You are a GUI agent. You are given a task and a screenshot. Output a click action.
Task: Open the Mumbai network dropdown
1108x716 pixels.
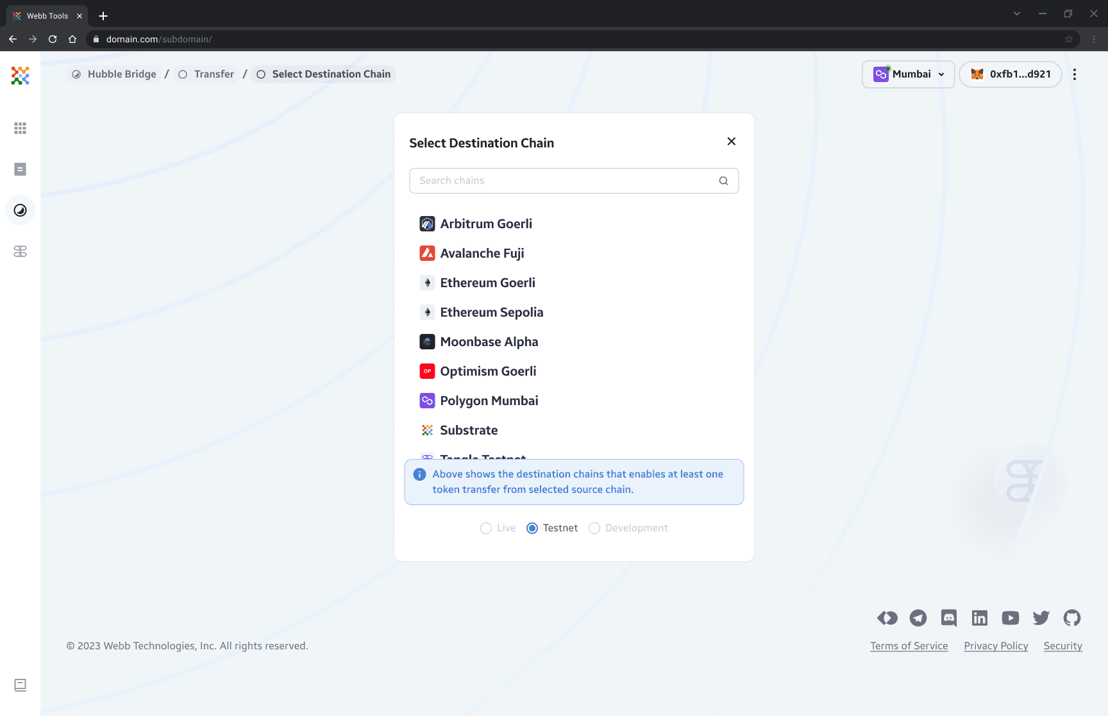(908, 74)
